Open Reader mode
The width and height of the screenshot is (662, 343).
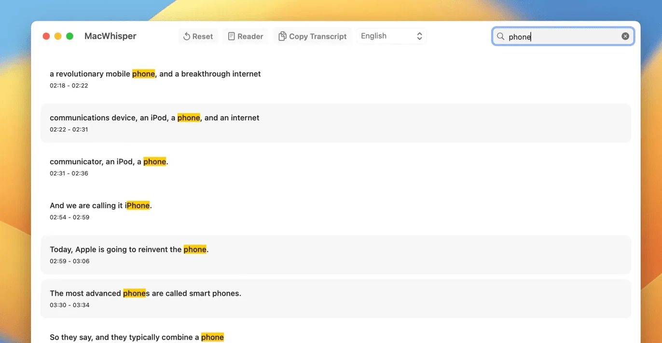246,36
